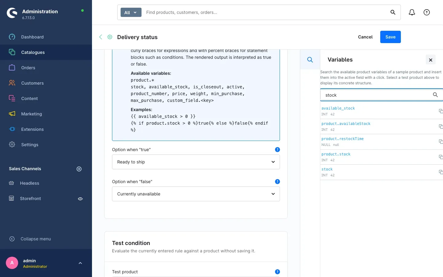Insert the product.stock variable
The width and height of the screenshot is (443, 277).
point(336,154)
